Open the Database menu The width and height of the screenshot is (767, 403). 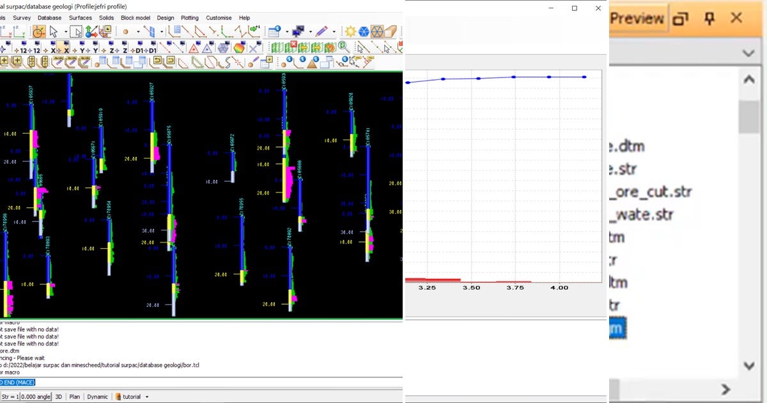(50, 18)
